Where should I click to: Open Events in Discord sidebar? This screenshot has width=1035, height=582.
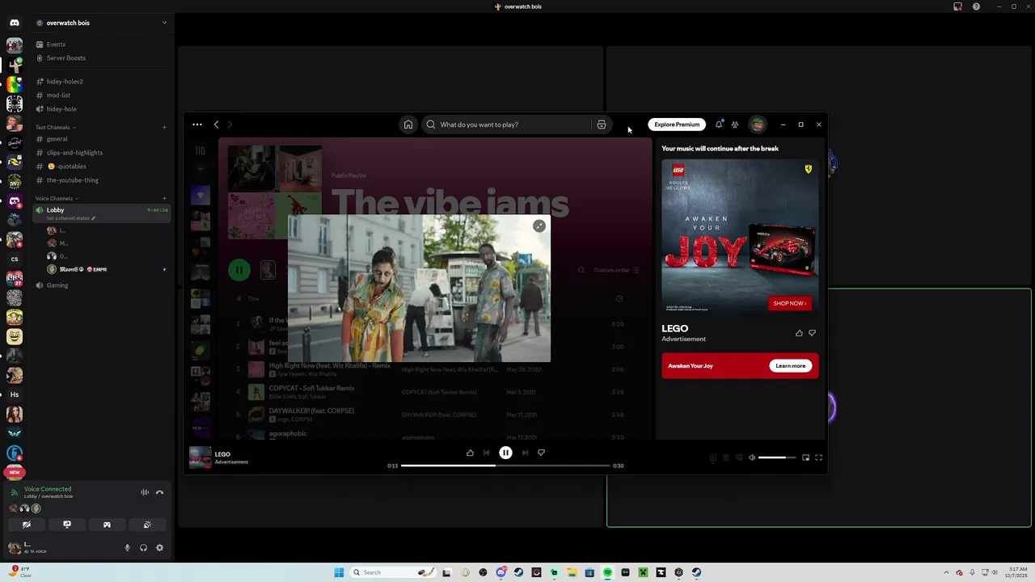click(x=102, y=44)
